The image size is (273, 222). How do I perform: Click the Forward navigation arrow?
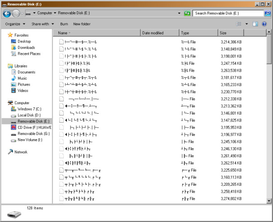point(16,14)
